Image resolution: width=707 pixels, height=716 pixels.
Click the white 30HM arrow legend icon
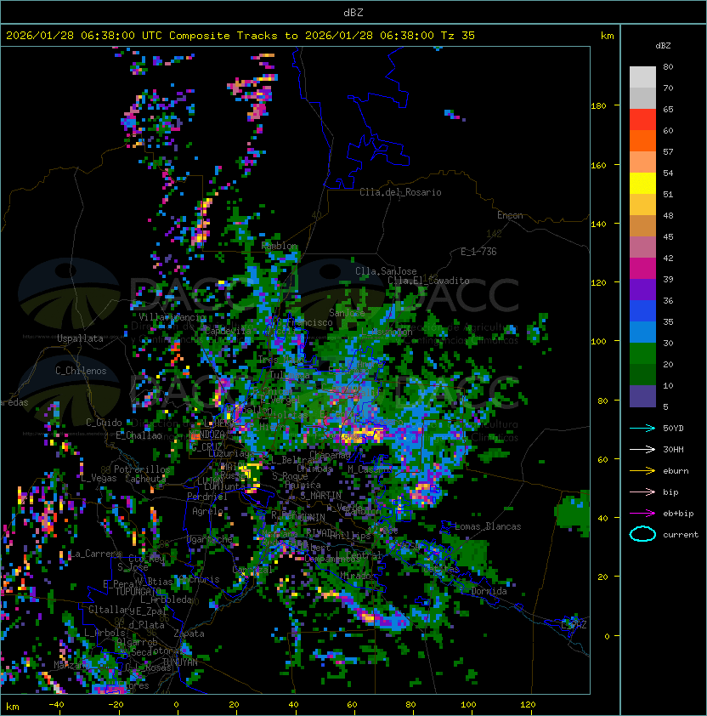point(642,449)
